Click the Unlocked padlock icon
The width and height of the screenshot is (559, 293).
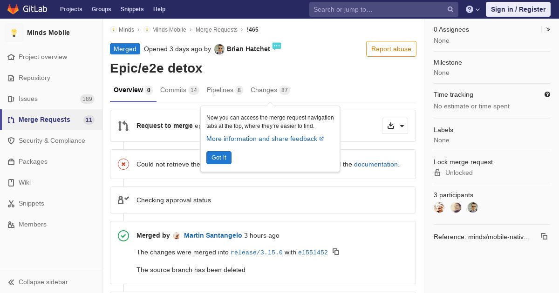coord(437,173)
